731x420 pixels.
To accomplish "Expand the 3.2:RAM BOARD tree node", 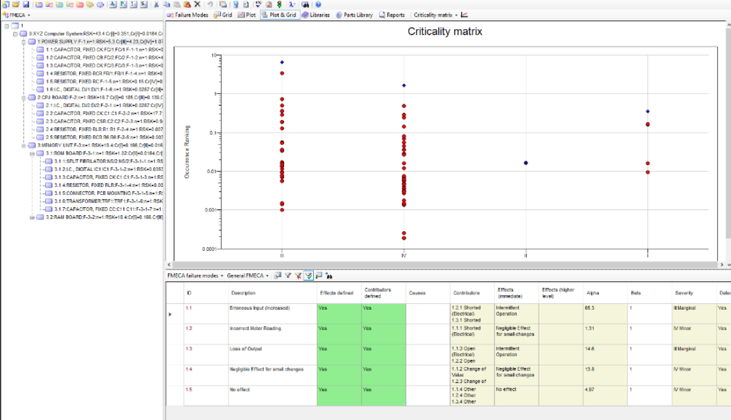I will point(32,217).
